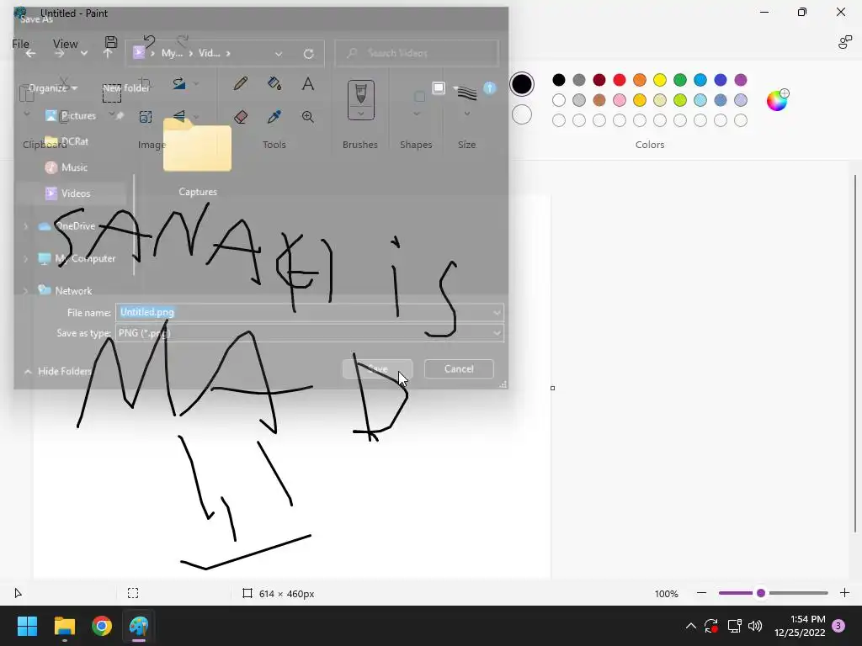Select the Magnifier zoom tool

pyautogui.click(x=308, y=116)
